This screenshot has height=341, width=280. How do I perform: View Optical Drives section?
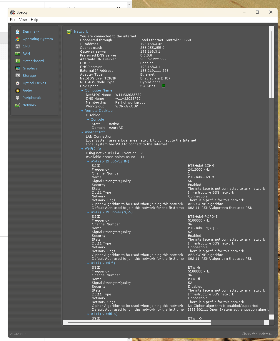point(34,83)
